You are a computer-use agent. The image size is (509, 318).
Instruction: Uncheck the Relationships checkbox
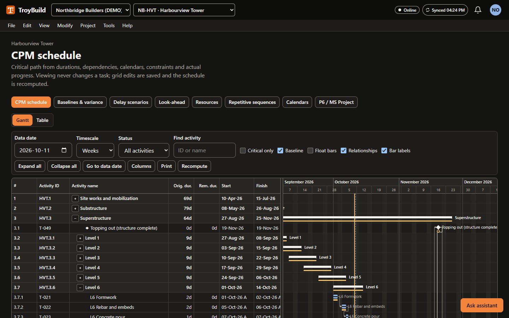344,151
